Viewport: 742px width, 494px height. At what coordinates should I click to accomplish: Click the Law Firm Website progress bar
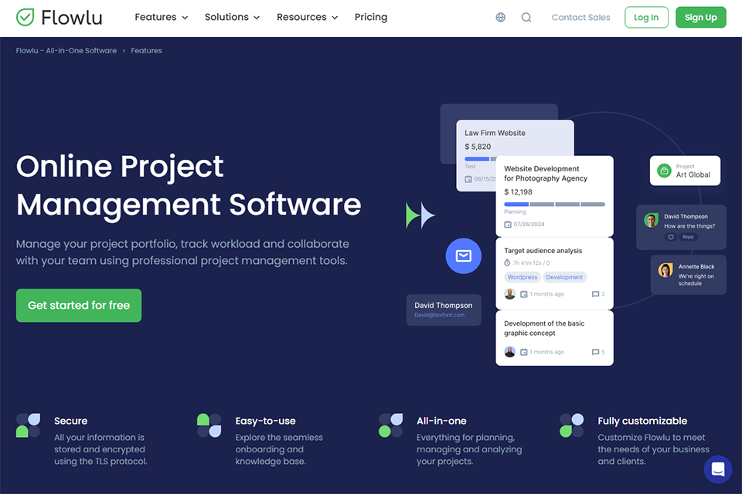(x=480, y=159)
